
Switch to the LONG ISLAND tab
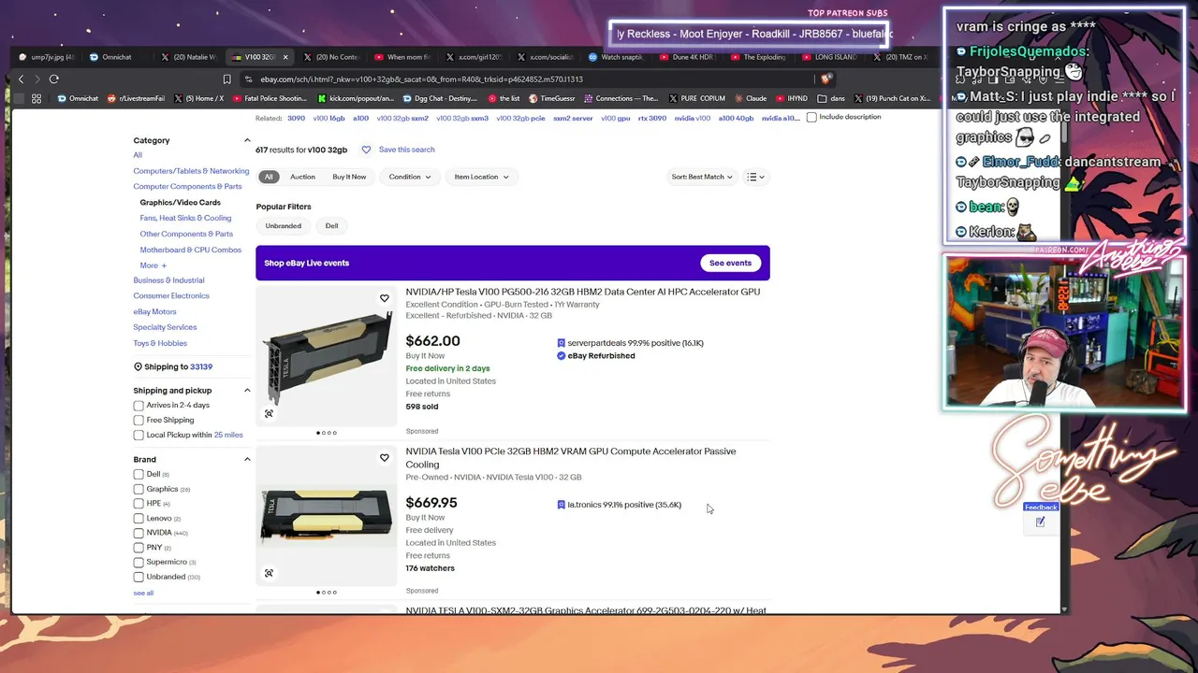(830, 57)
